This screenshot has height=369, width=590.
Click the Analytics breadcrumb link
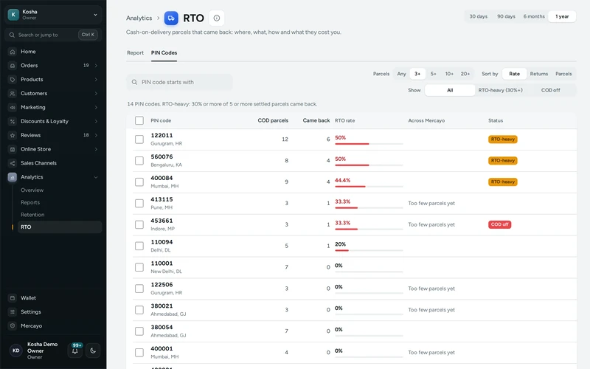coord(139,18)
